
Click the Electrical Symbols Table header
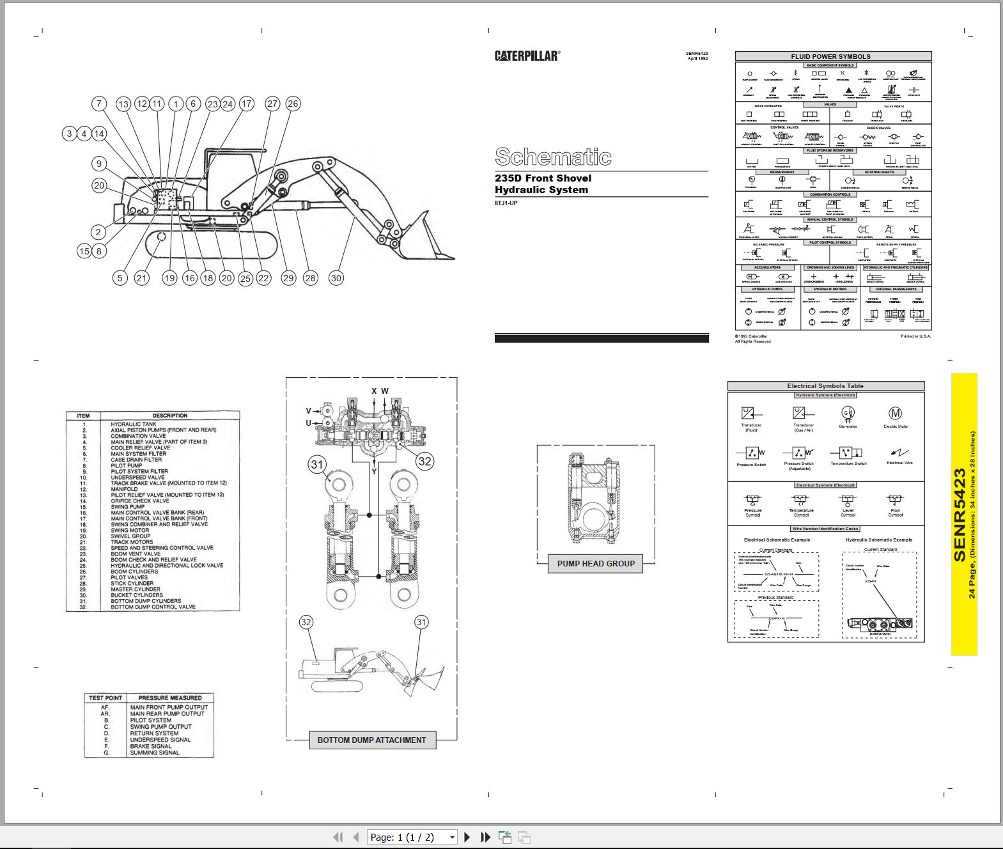pos(825,386)
